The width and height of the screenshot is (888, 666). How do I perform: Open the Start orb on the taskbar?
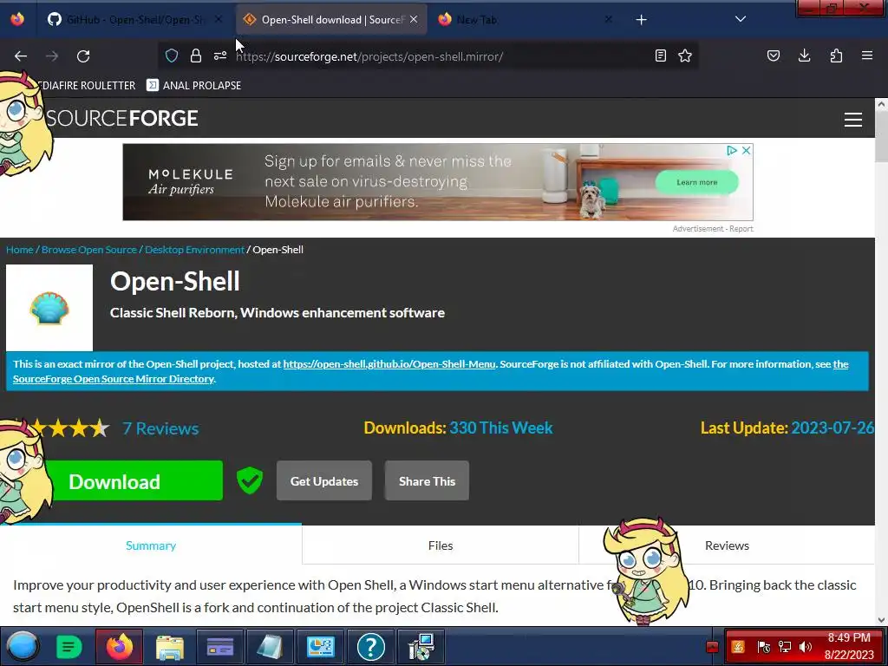click(x=23, y=646)
